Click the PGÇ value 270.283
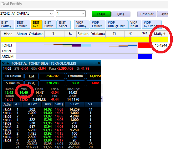The width and height of the screenshot is (173, 149). [x=52, y=83]
